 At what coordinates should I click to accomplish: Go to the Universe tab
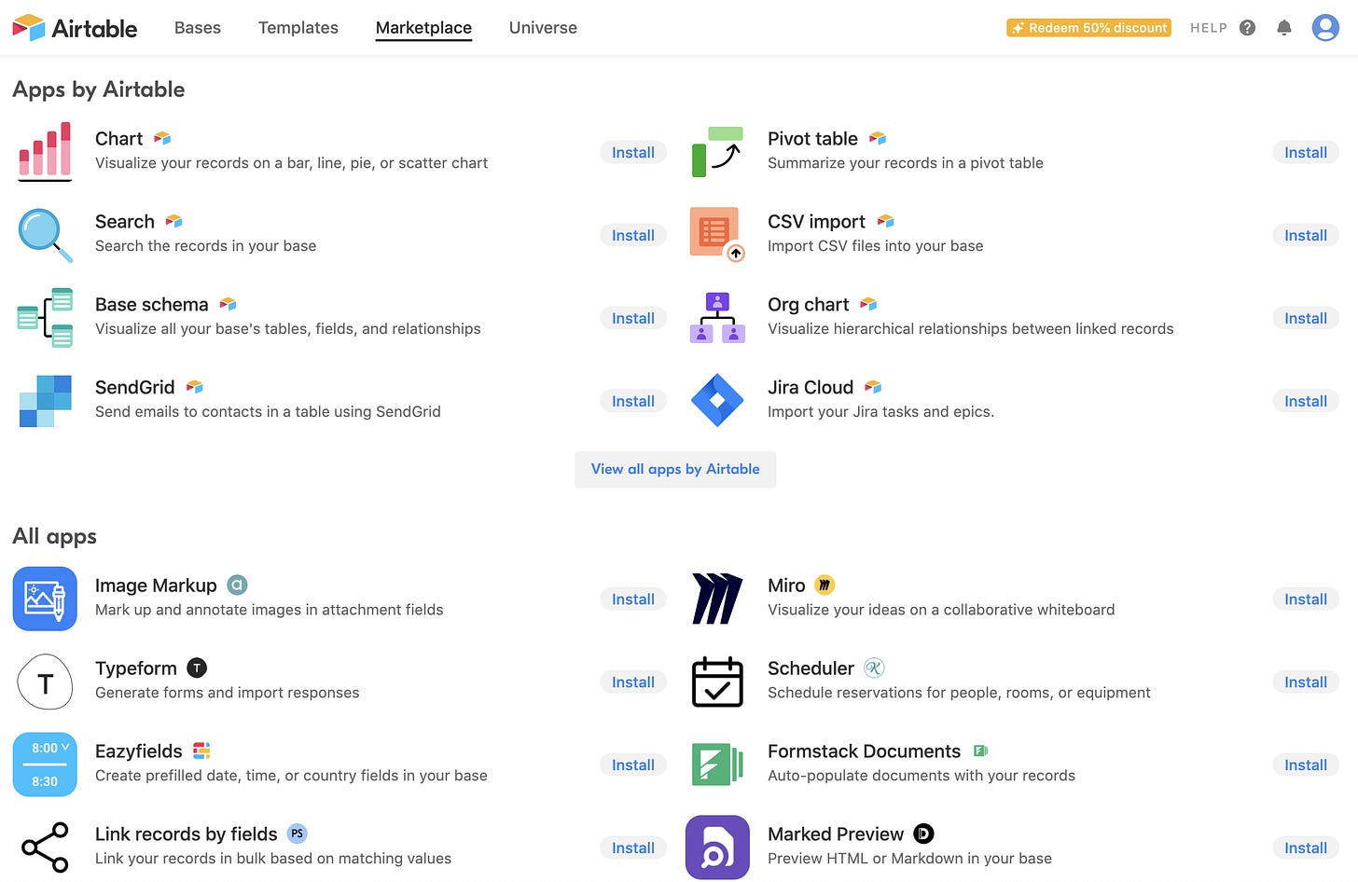point(543,28)
